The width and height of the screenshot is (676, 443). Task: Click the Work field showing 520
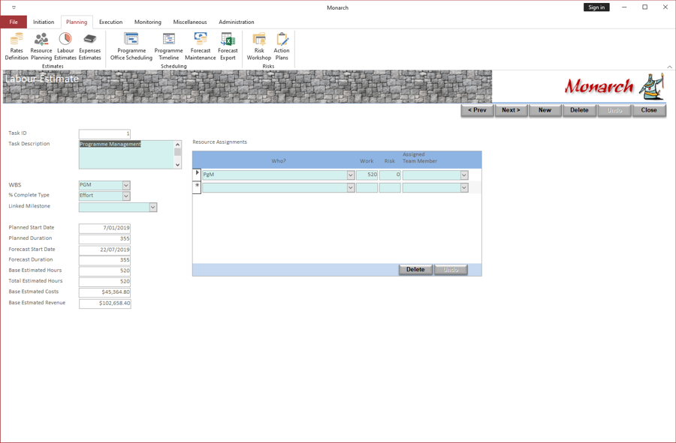tap(367, 175)
